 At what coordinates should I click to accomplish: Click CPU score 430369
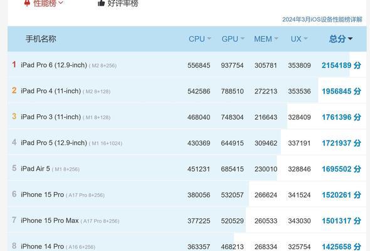click(x=199, y=143)
